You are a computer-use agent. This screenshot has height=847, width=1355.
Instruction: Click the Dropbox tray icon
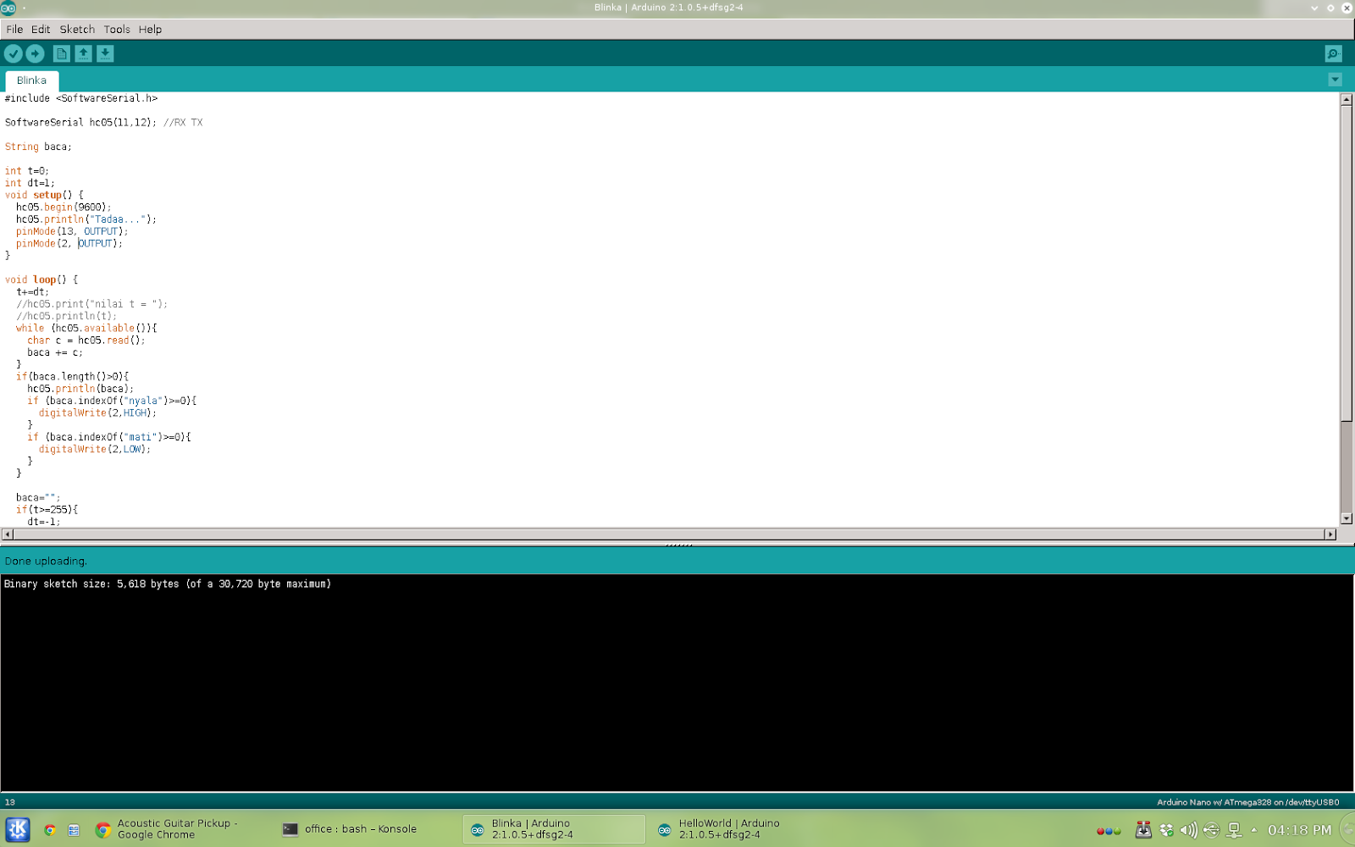pos(1166,830)
